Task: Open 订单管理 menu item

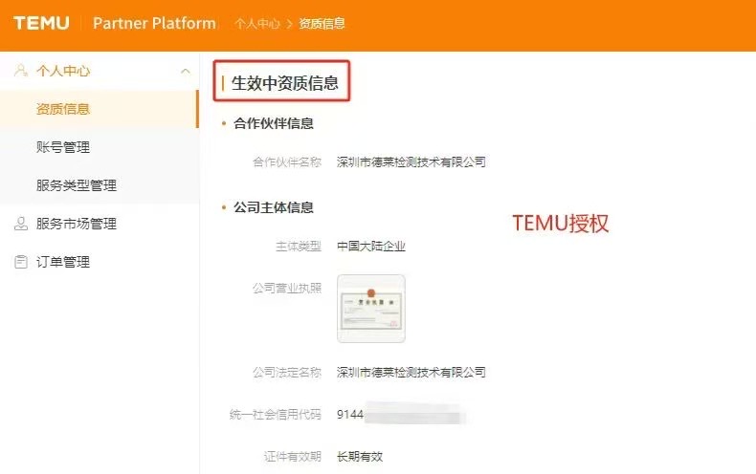Action: point(63,262)
